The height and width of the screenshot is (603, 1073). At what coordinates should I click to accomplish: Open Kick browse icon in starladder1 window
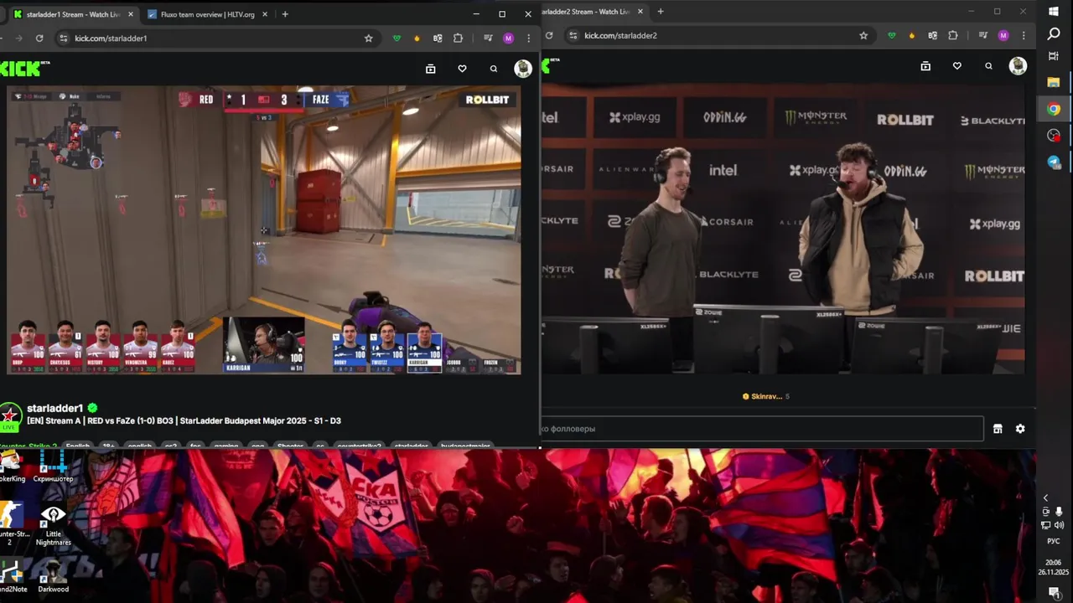coord(431,69)
